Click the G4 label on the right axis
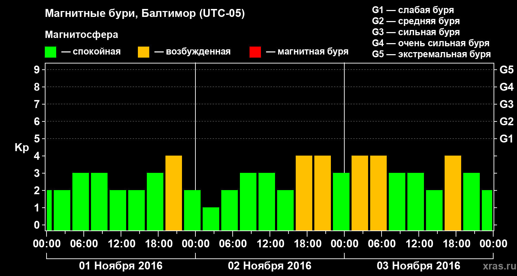The width and height of the screenshot is (517, 276). [506, 87]
